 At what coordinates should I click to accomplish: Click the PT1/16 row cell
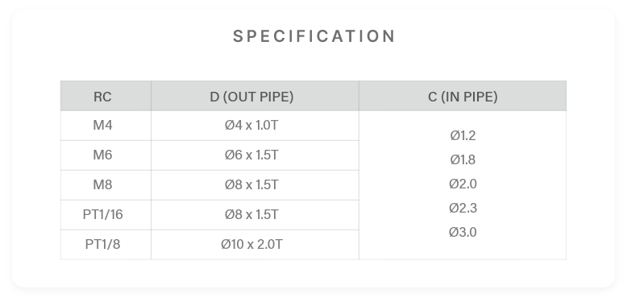point(106,215)
